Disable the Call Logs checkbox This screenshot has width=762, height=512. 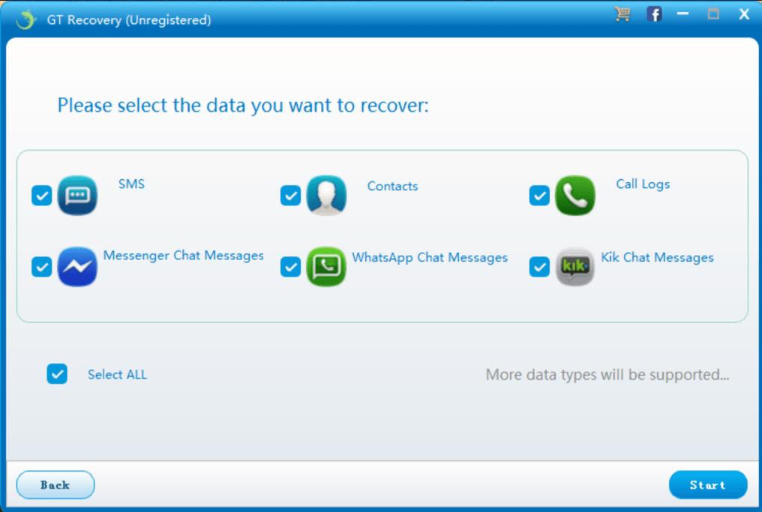[x=539, y=196]
